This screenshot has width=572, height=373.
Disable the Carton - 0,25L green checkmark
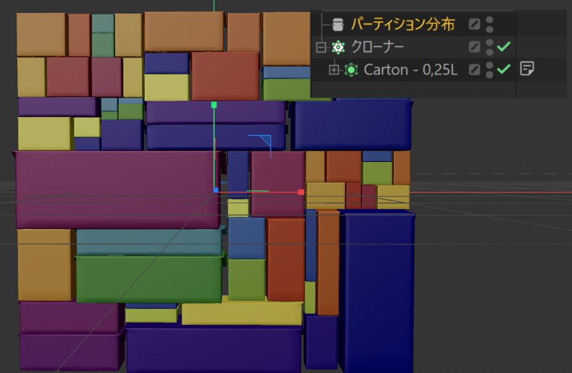(x=504, y=69)
